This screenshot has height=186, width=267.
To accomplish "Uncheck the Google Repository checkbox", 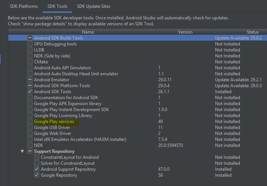I will pos(37,175).
